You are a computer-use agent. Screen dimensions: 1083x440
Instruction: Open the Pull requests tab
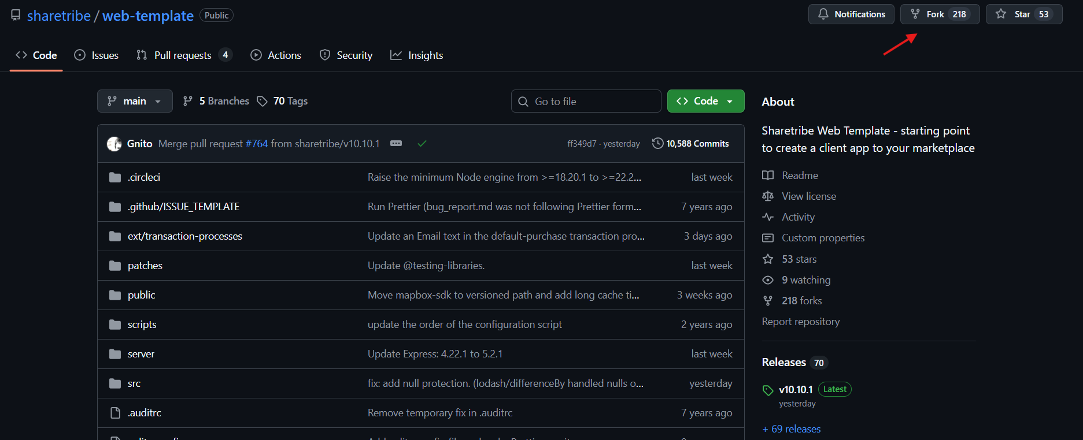[x=183, y=55]
